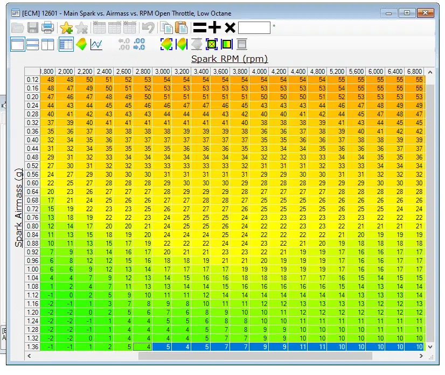Show the 2D line graph view
The image size is (445, 375).
(x=96, y=44)
